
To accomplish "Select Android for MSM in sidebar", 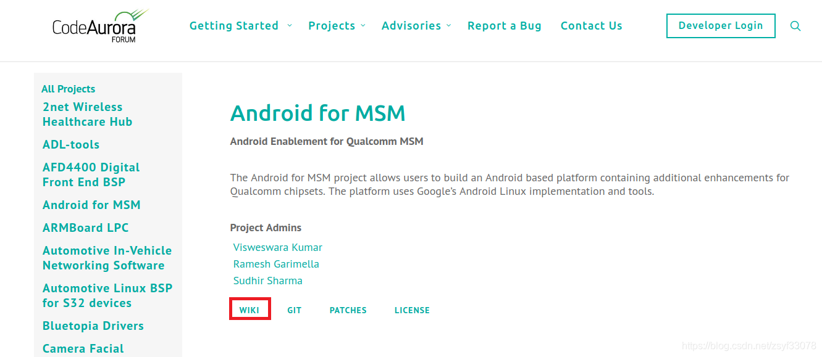I will pyautogui.click(x=91, y=205).
